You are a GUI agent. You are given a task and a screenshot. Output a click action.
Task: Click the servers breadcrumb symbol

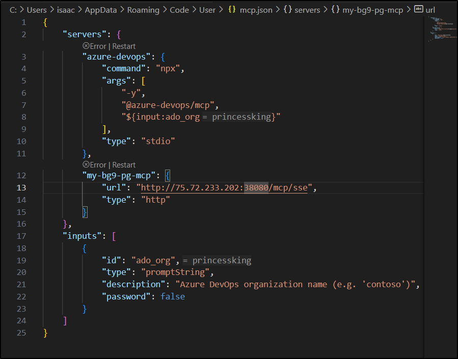307,10
